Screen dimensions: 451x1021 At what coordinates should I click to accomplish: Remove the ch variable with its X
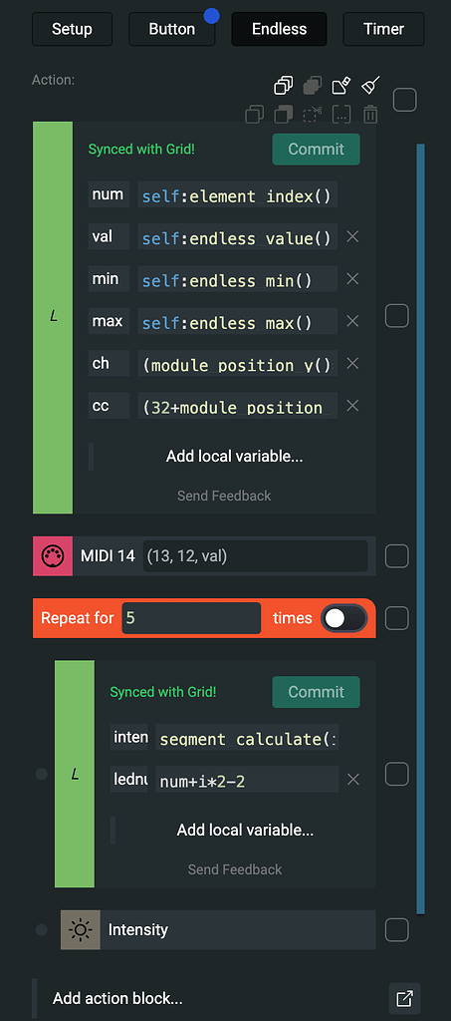pos(352,363)
